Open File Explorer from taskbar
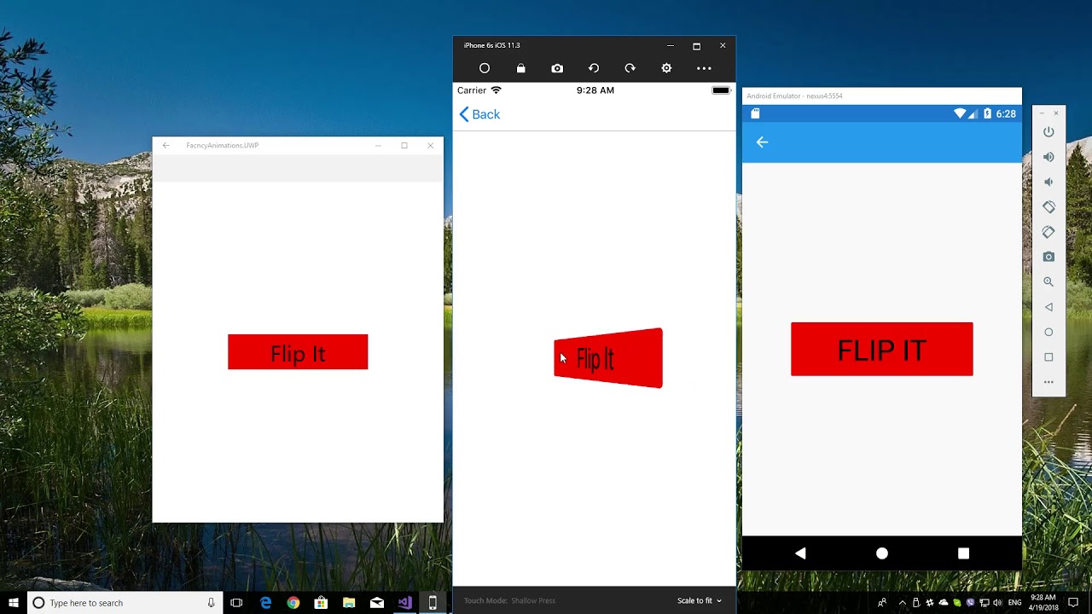The width and height of the screenshot is (1092, 614). [x=349, y=603]
